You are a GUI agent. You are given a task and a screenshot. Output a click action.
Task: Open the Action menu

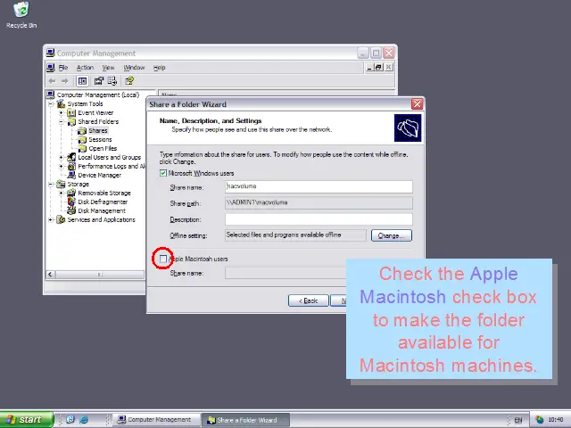[85, 68]
